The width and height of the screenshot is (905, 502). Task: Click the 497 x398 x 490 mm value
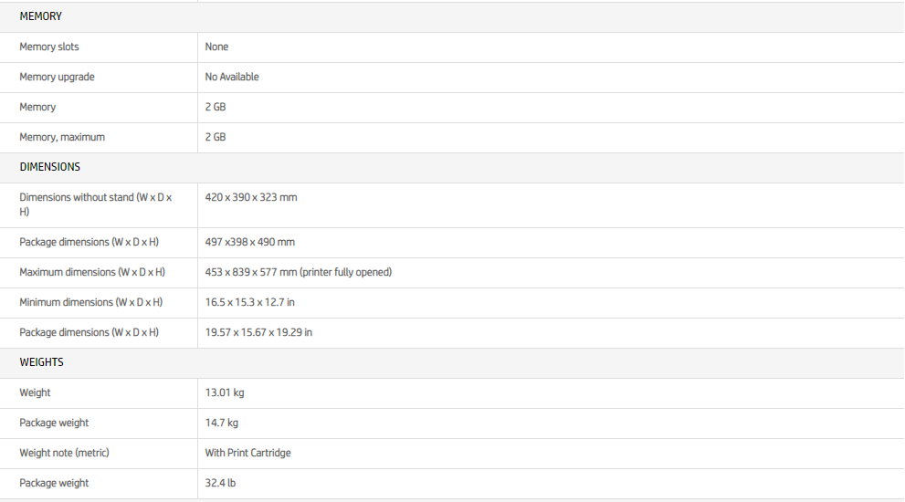pyautogui.click(x=249, y=242)
